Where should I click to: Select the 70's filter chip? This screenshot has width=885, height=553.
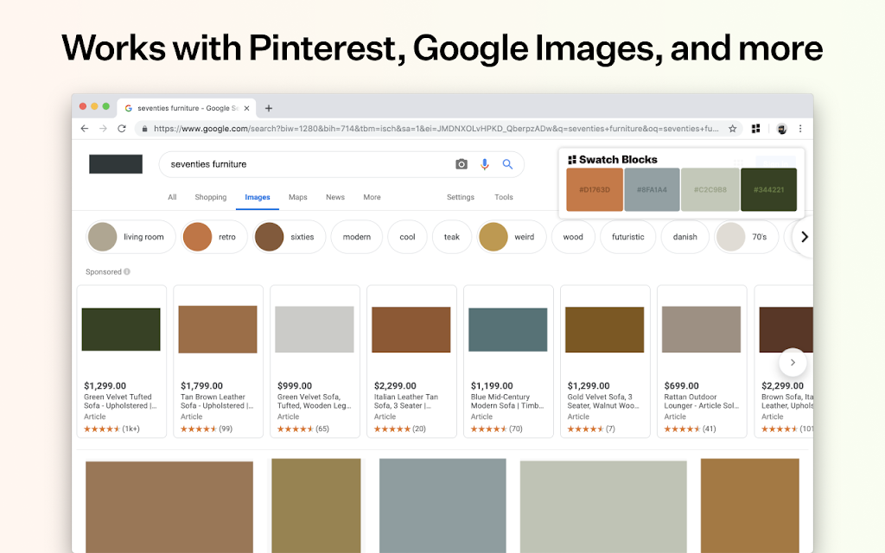pyautogui.click(x=747, y=237)
